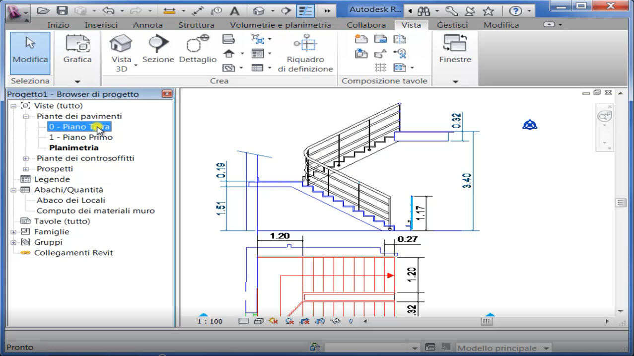Image resolution: width=634 pixels, height=356 pixels.
Task: Click the Open folder icon in quick access
Action: (x=44, y=10)
